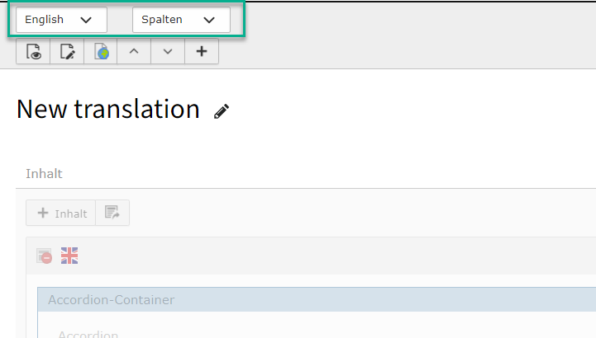Click the plus icon in the toolbar

(202, 52)
